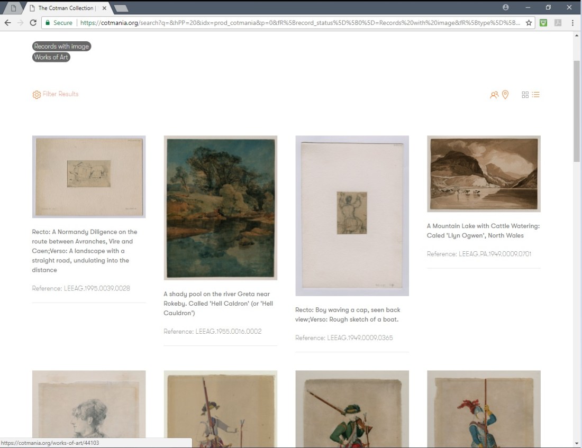Switch to list view layout

click(x=536, y=95)
